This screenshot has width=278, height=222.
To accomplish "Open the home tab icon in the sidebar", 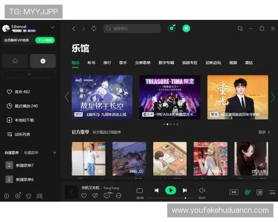I will click(x=15, y=61).
